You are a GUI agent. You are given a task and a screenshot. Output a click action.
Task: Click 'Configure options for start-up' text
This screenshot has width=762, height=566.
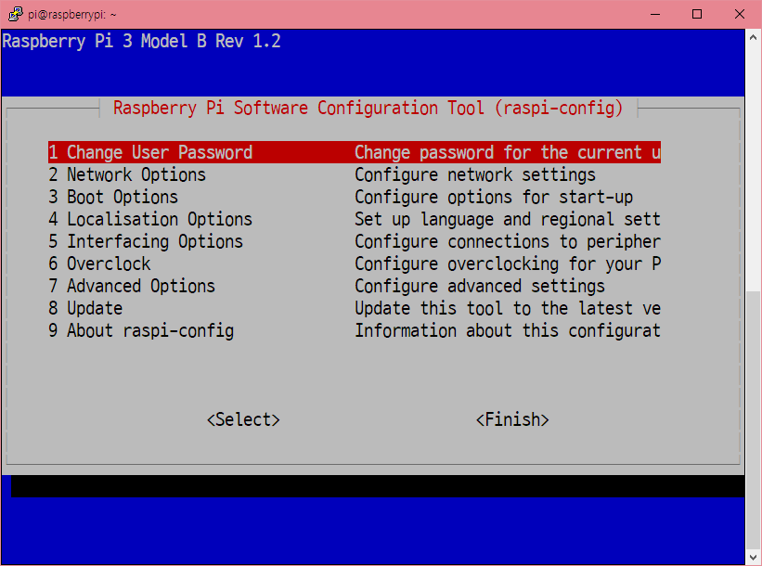point(494,197)
